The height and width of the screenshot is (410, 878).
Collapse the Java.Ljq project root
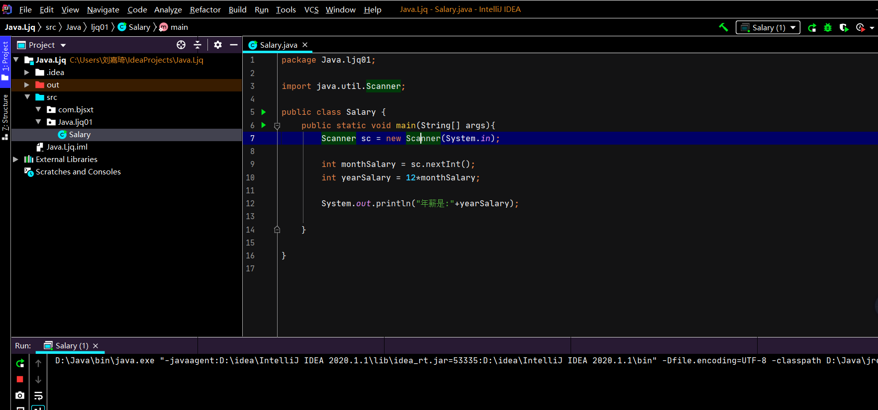tap(16, 60)
